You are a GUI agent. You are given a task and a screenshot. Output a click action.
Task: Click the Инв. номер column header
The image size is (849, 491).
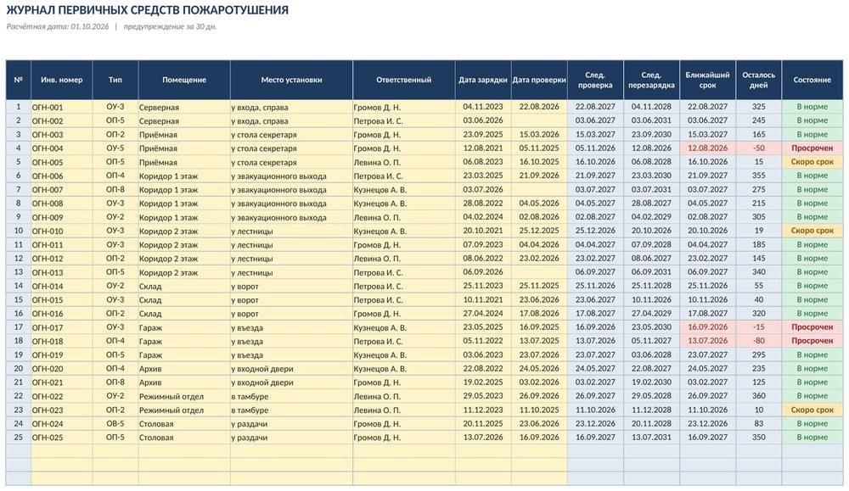[x=62, y=80]
